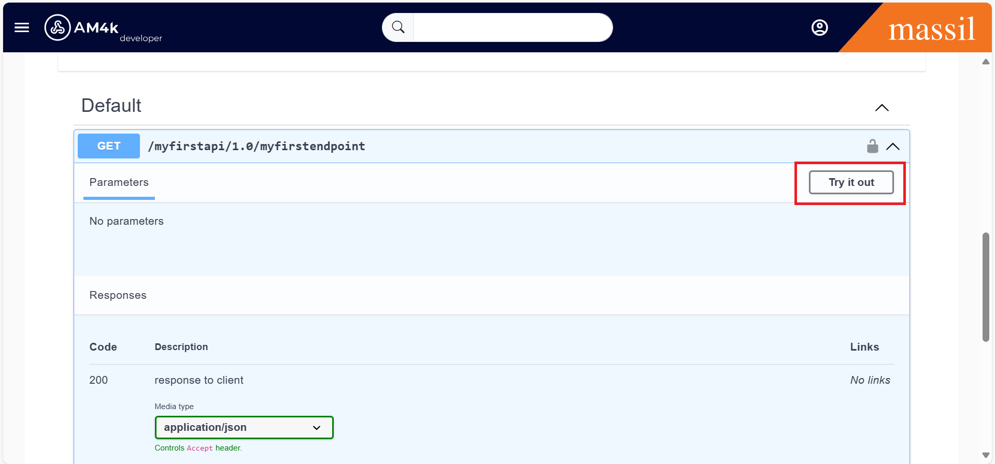The height and width of the screenshot is (464, 995).
Task: Click the AM4k circular logo icon
Action: coord(58,27)
